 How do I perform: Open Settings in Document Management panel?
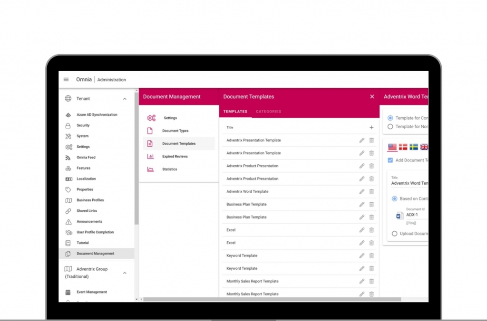[x=179, y=118]
